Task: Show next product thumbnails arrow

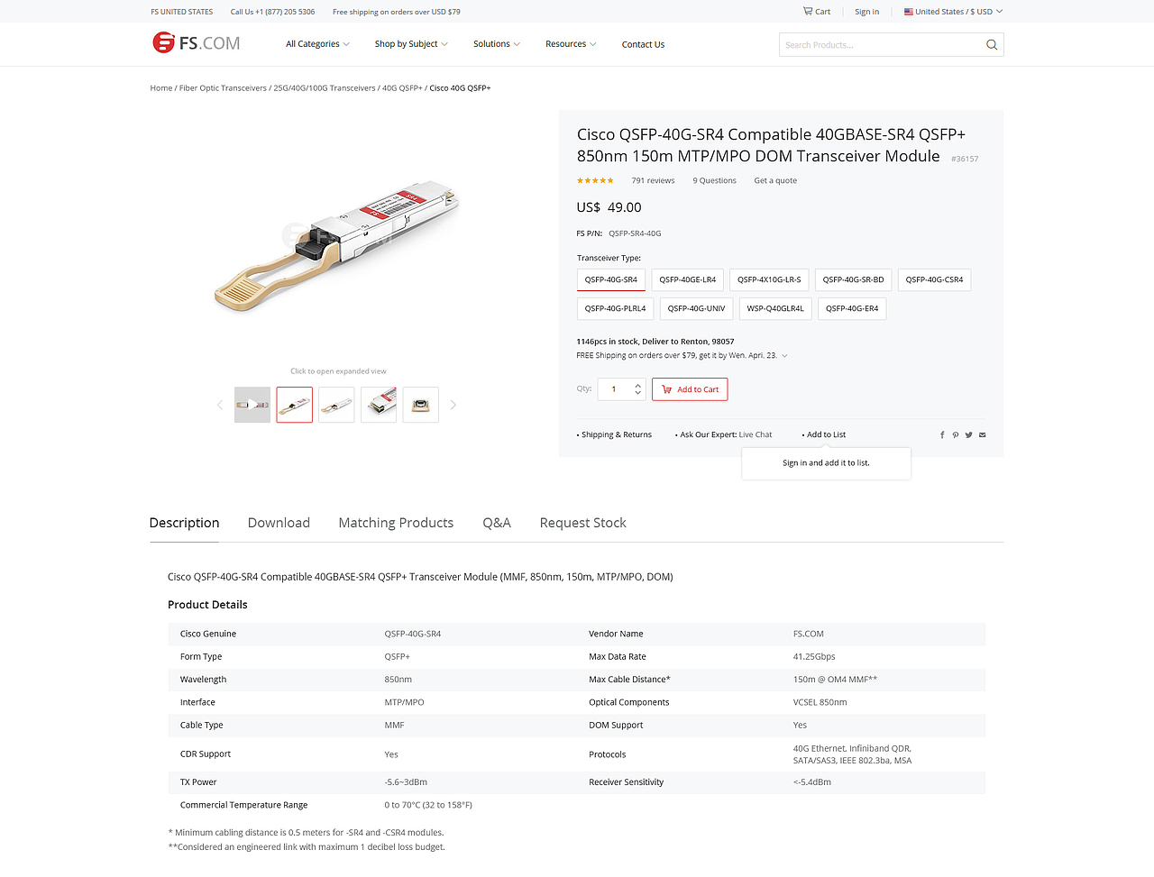Action: click(x=453, y=406)
